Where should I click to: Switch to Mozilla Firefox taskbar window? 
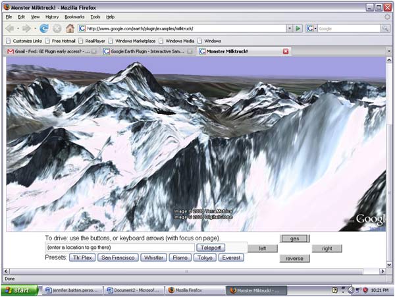pos(196,290)
